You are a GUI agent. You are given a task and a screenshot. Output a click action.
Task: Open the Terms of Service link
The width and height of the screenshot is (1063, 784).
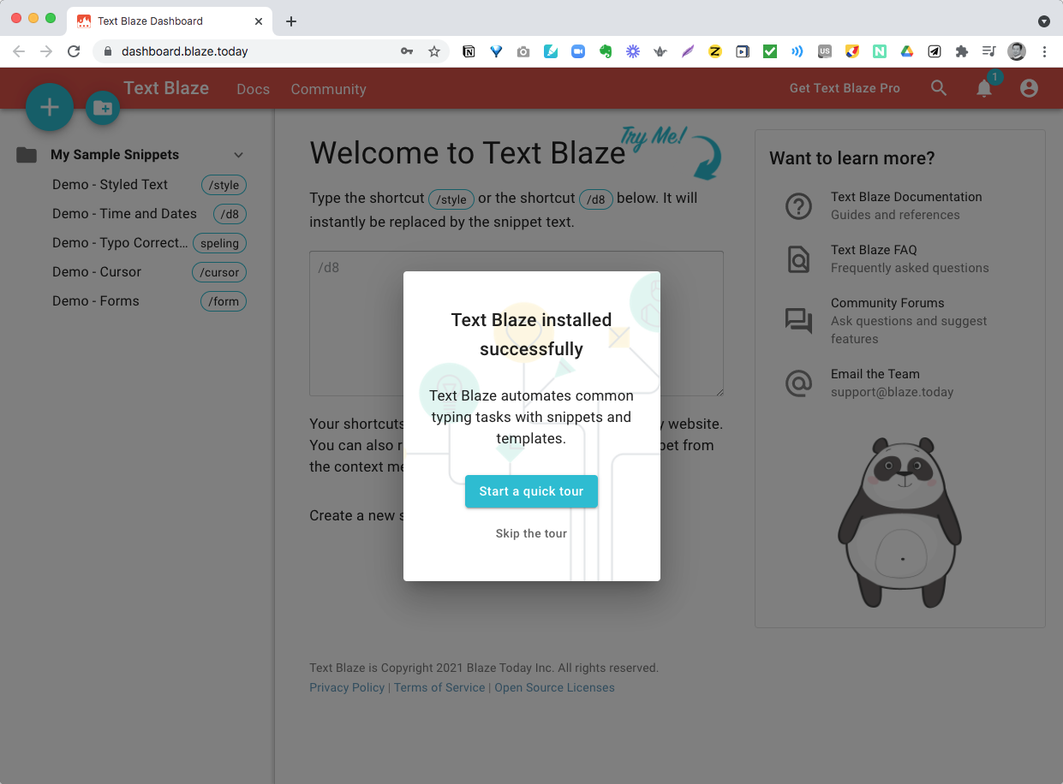click(439, 687)
